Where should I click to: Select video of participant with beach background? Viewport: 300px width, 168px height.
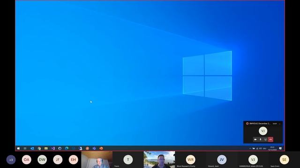coord(159,160)
